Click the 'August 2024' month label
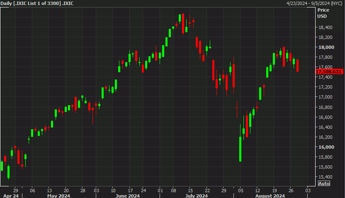 [270, 196]
